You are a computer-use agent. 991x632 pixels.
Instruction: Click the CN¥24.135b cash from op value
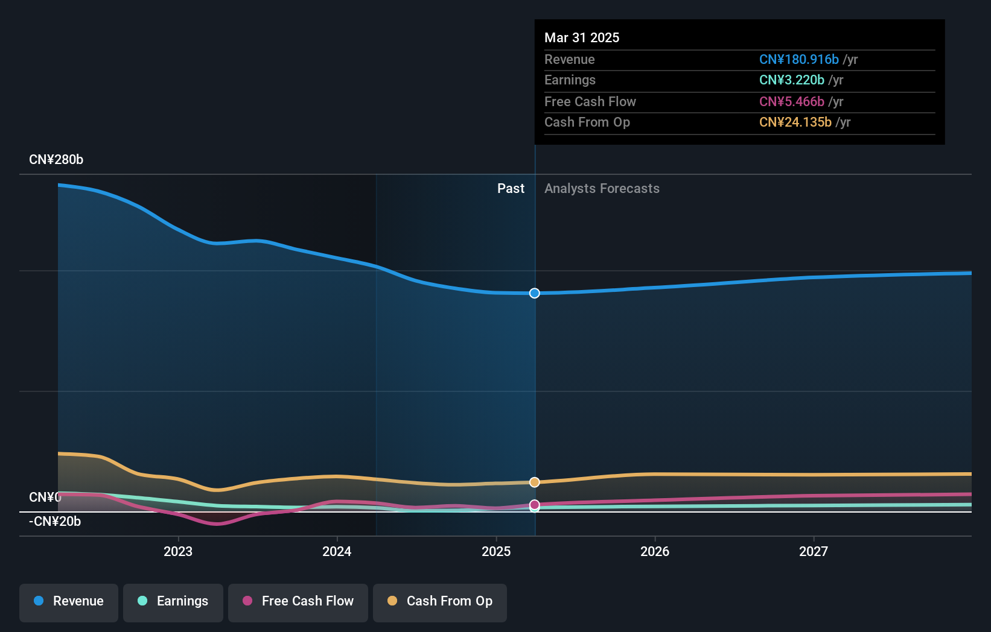point(795,122)
